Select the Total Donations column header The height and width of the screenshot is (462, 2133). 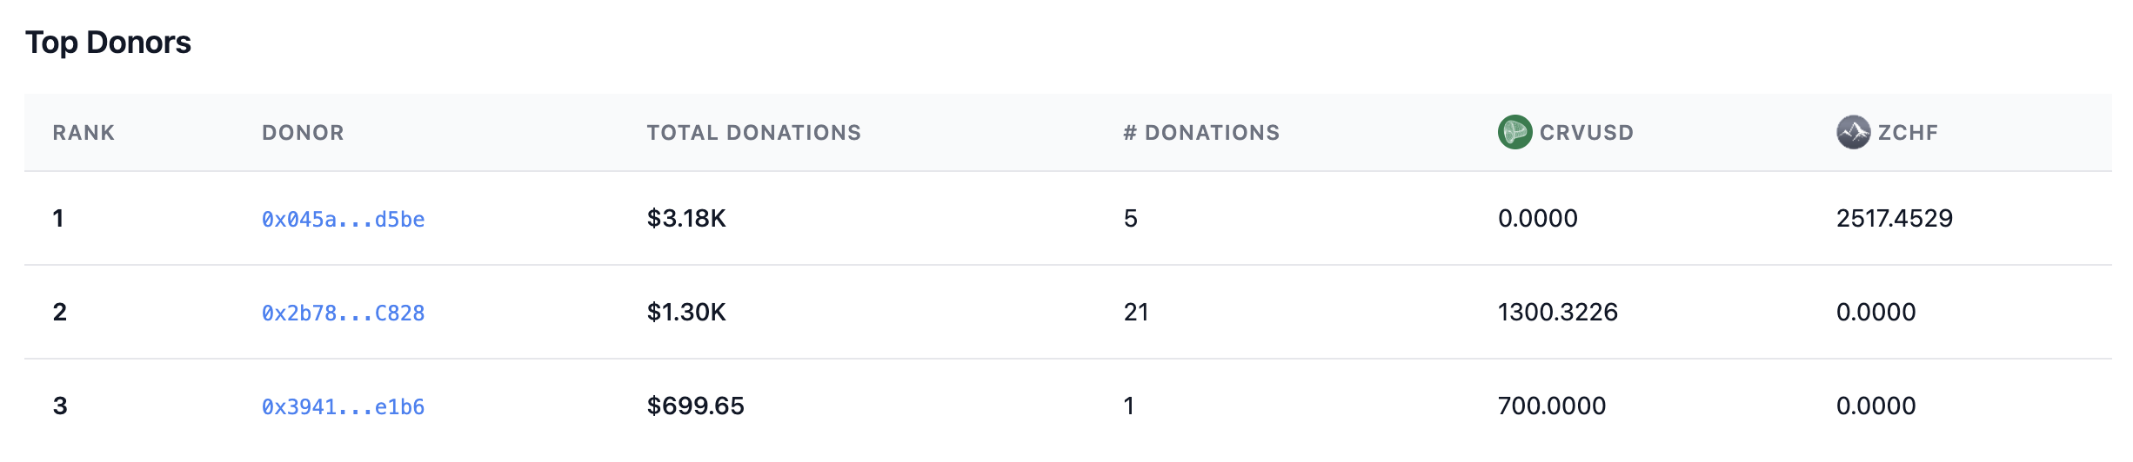pos(753,133)
